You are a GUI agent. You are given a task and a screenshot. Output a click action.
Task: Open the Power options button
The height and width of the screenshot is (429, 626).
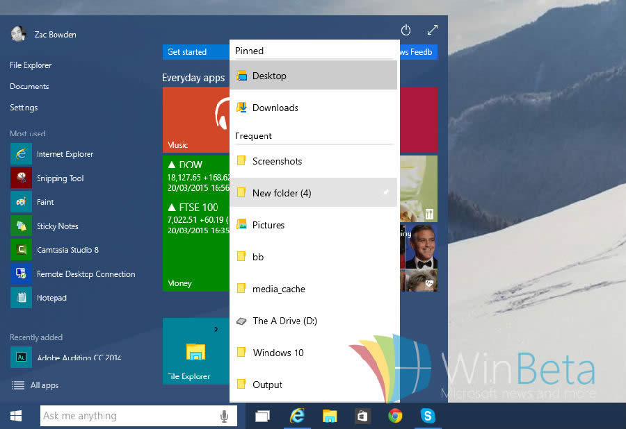[406, 30]
